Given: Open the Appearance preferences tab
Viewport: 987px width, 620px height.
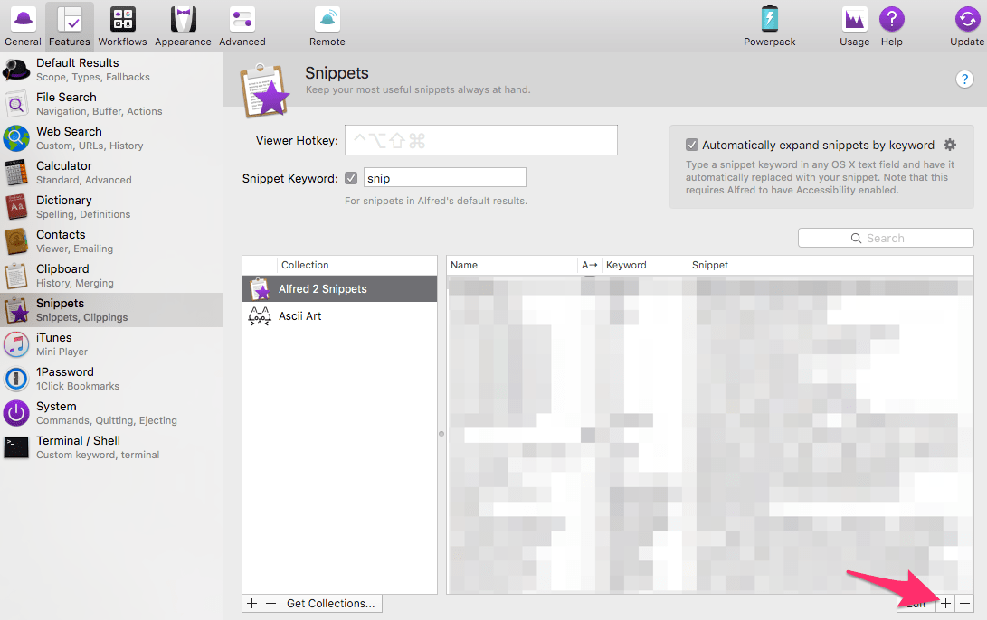Looking at the screenshot, I should pyautogui.click(x=183, y=25).
